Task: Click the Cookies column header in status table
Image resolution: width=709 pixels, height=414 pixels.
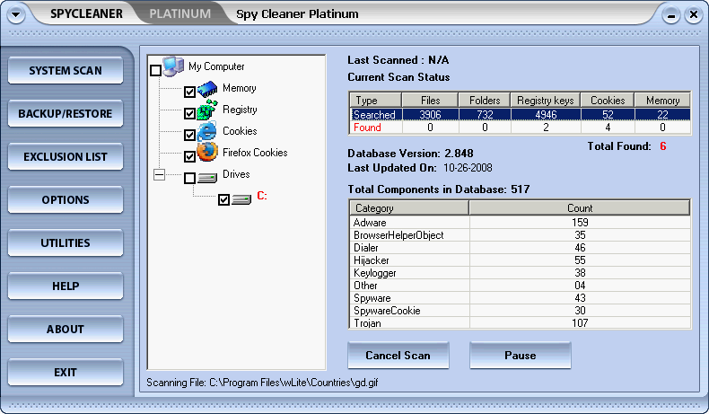Action: coord(608,100)
